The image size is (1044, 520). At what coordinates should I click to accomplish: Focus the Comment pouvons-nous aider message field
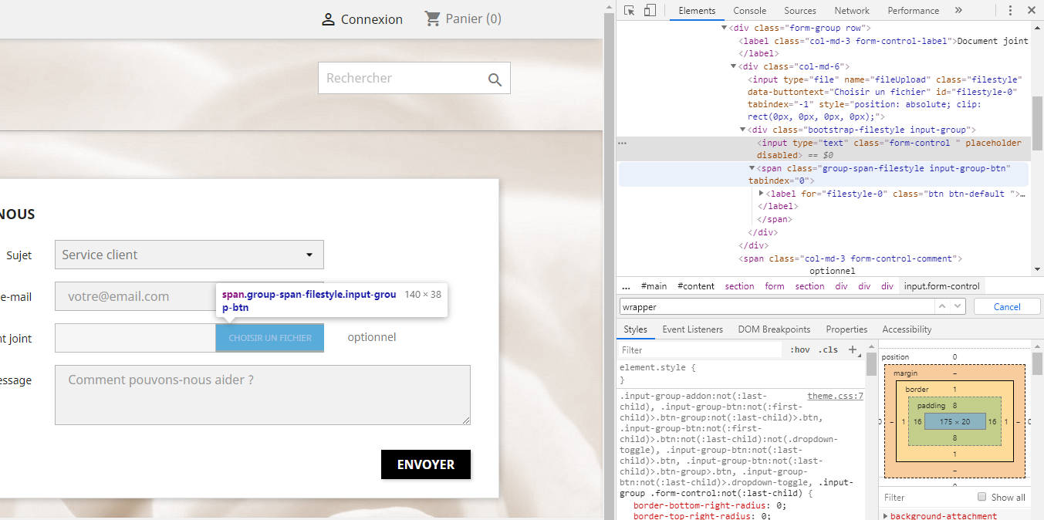[262, 395]
